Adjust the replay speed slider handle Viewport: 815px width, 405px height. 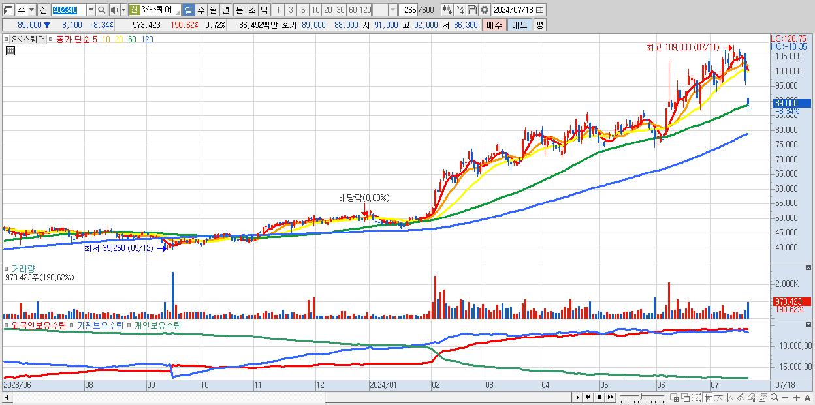[641, 397]
